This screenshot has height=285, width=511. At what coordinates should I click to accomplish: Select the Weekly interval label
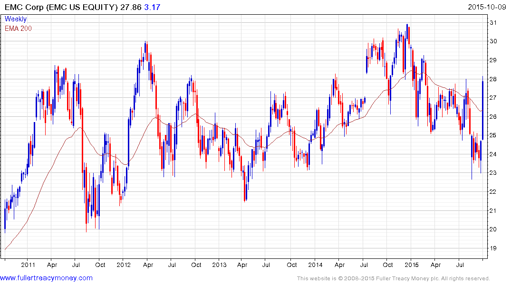coord(16,19)
